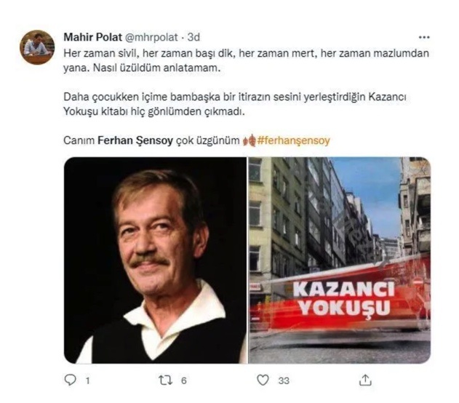Click the bold Ferhan Şensoy mention

[135, 140]
